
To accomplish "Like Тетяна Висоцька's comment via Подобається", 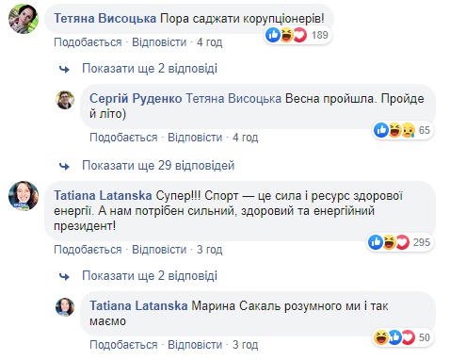I will 88,42.
